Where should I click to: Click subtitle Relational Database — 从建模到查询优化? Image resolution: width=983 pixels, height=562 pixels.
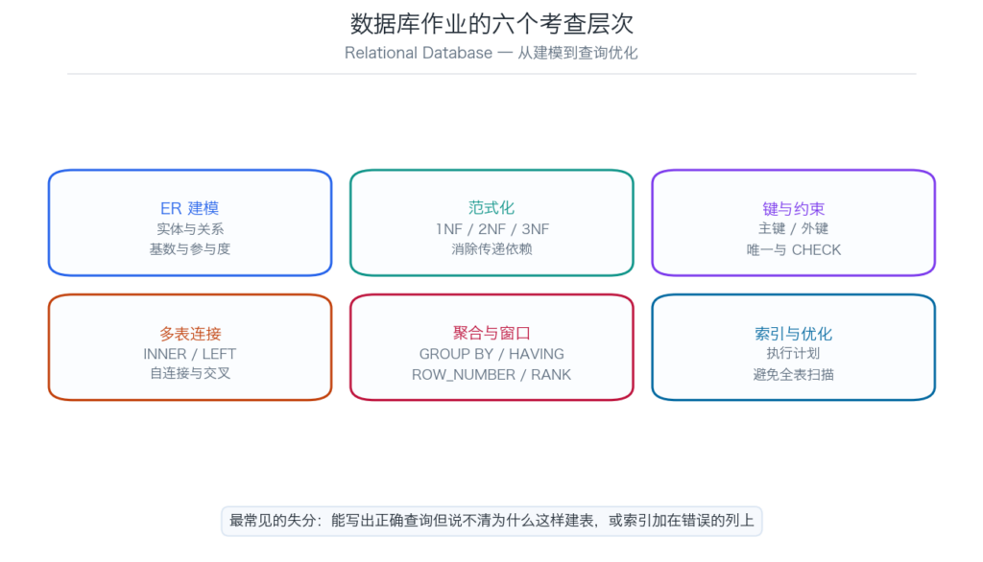pos(491,54)
